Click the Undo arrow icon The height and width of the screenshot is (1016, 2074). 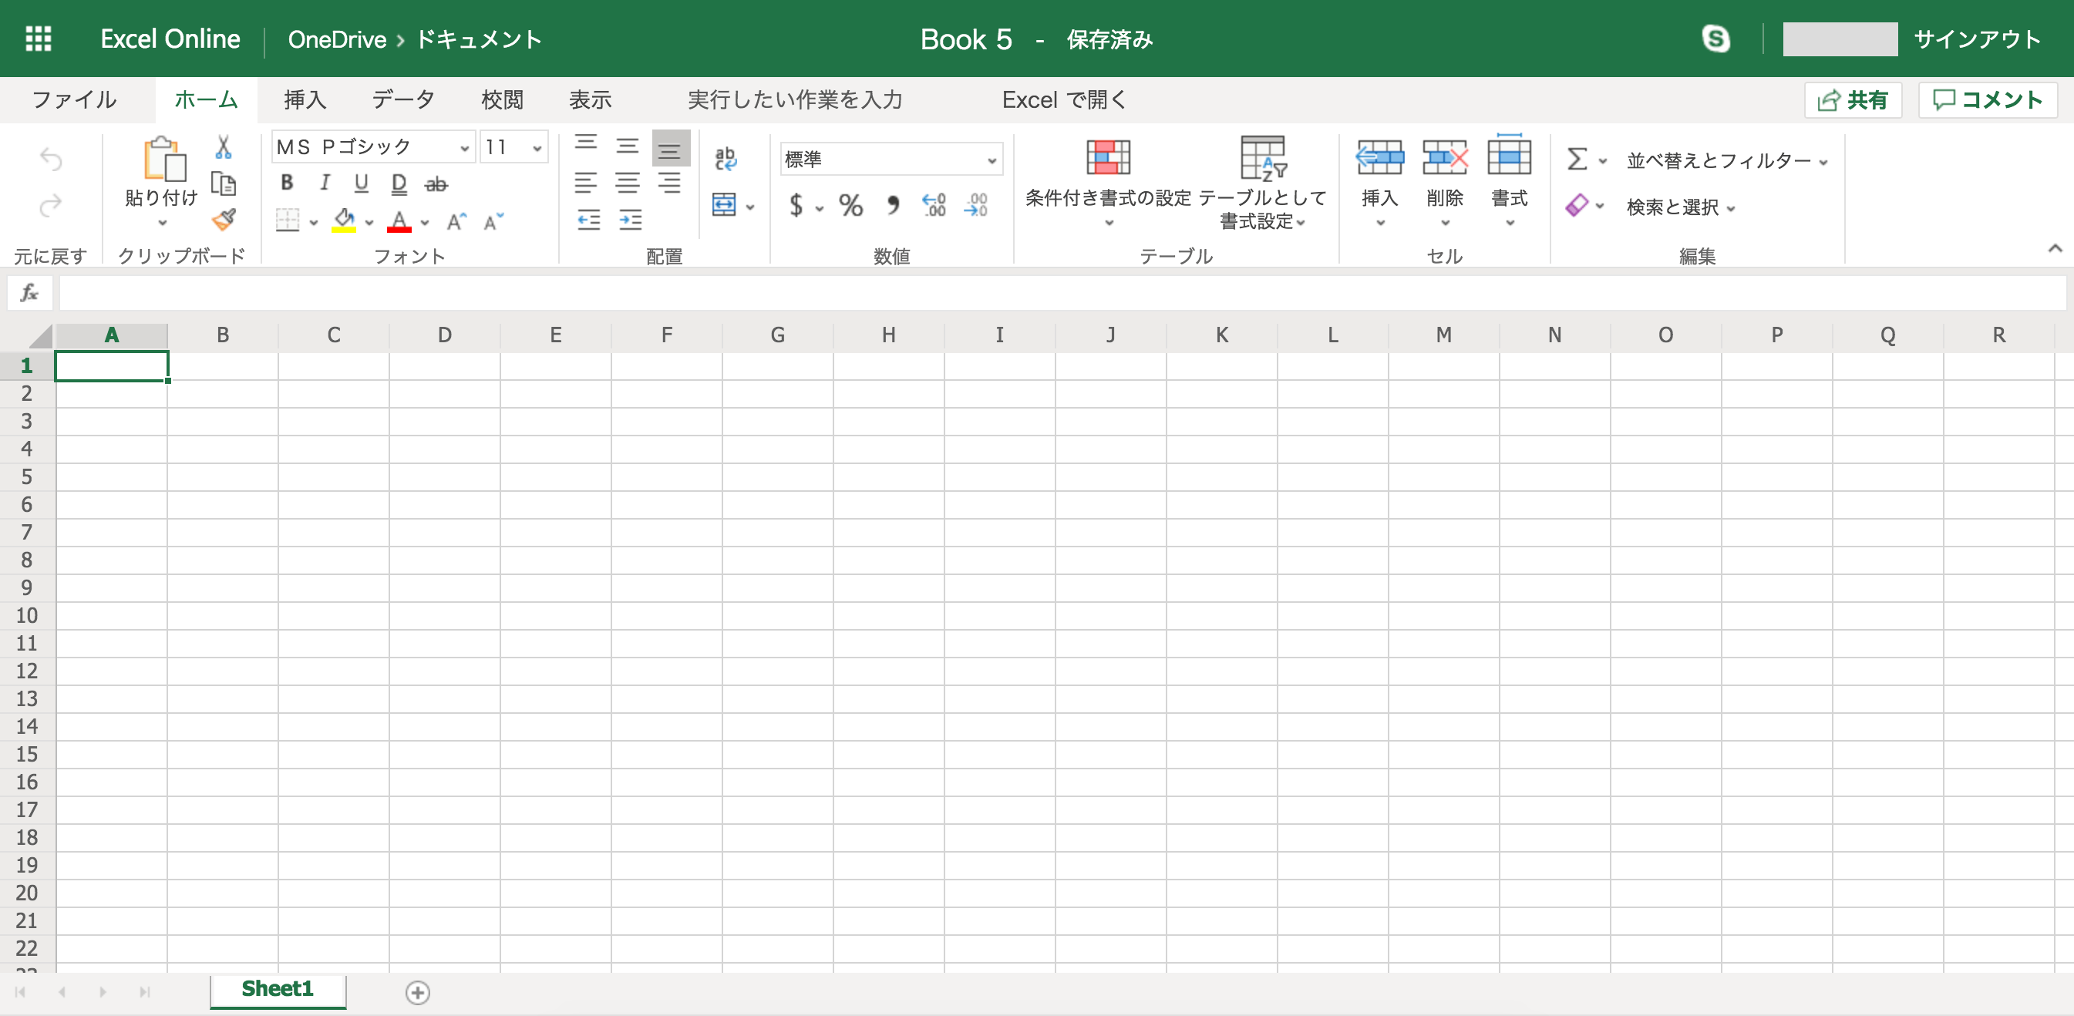[x=51, y=160]
